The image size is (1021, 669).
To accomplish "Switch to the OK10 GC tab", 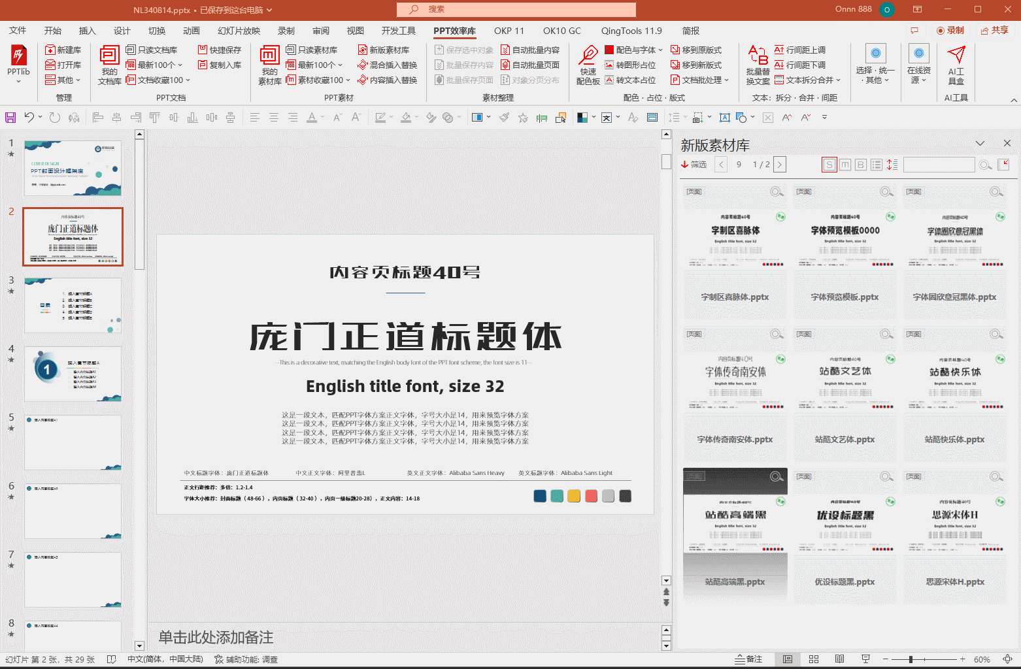I will coord(561,31).
